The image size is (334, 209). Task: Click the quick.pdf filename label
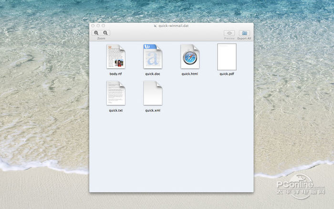227,74
